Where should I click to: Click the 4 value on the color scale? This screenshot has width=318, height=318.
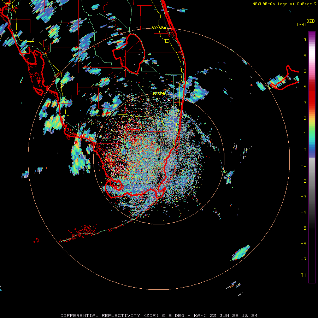(x=305, y=87)
